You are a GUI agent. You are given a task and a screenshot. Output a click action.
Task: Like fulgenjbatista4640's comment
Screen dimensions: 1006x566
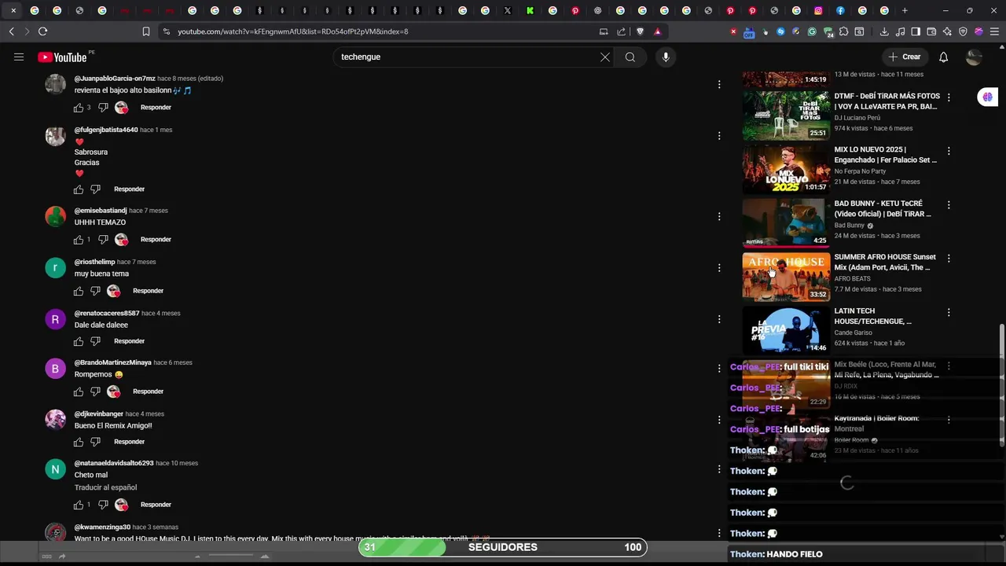(x=79, y=189)
